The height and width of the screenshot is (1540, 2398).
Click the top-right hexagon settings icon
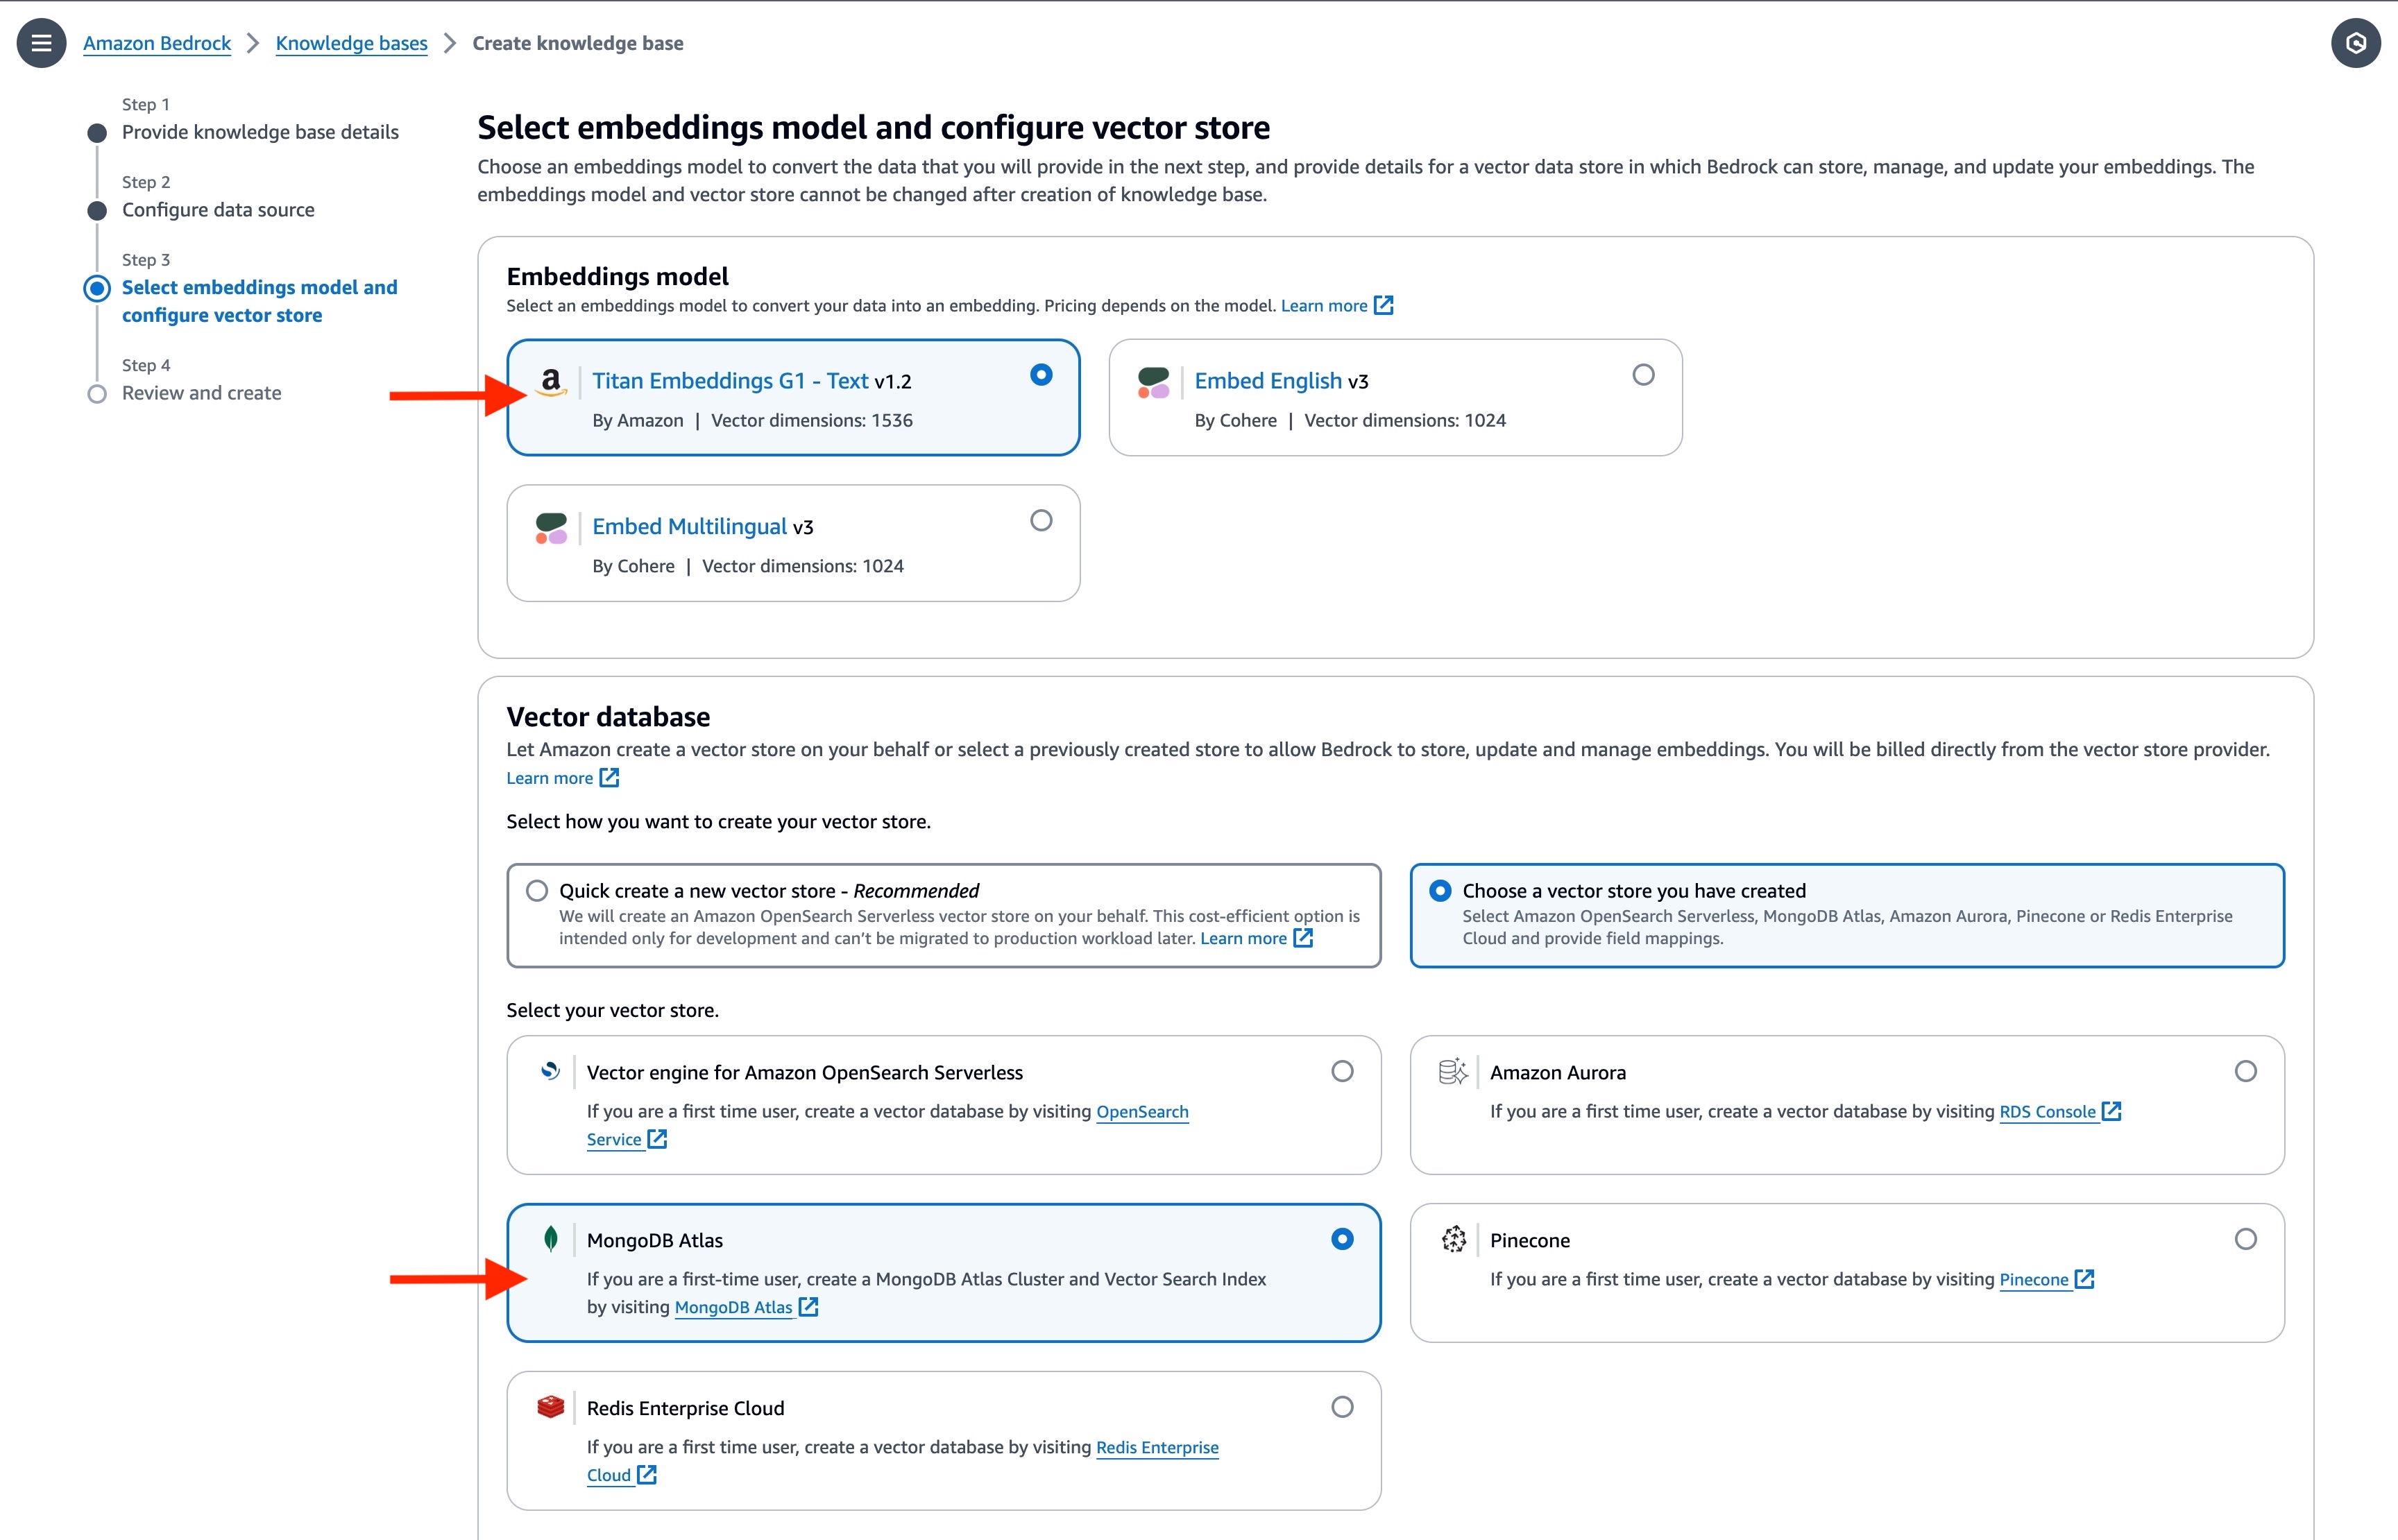(2355, 43)
